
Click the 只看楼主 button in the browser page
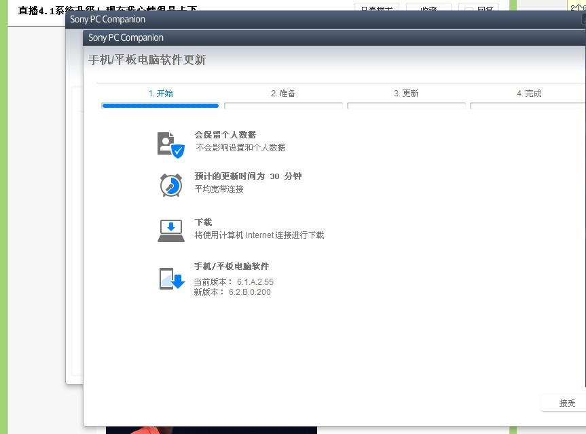point(376,8)
